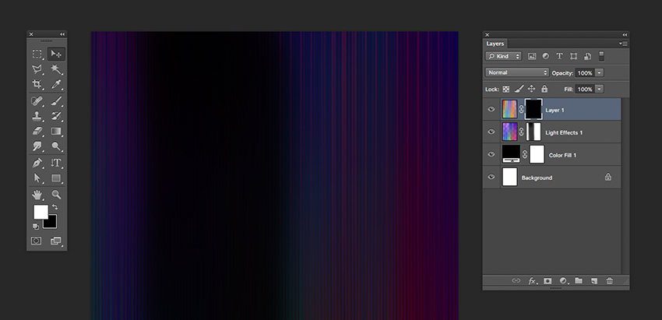
Task: Create a new group
Action: click(x=579, y=281)
